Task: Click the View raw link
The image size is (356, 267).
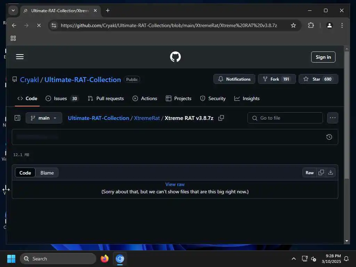Action: pos(175,184)
